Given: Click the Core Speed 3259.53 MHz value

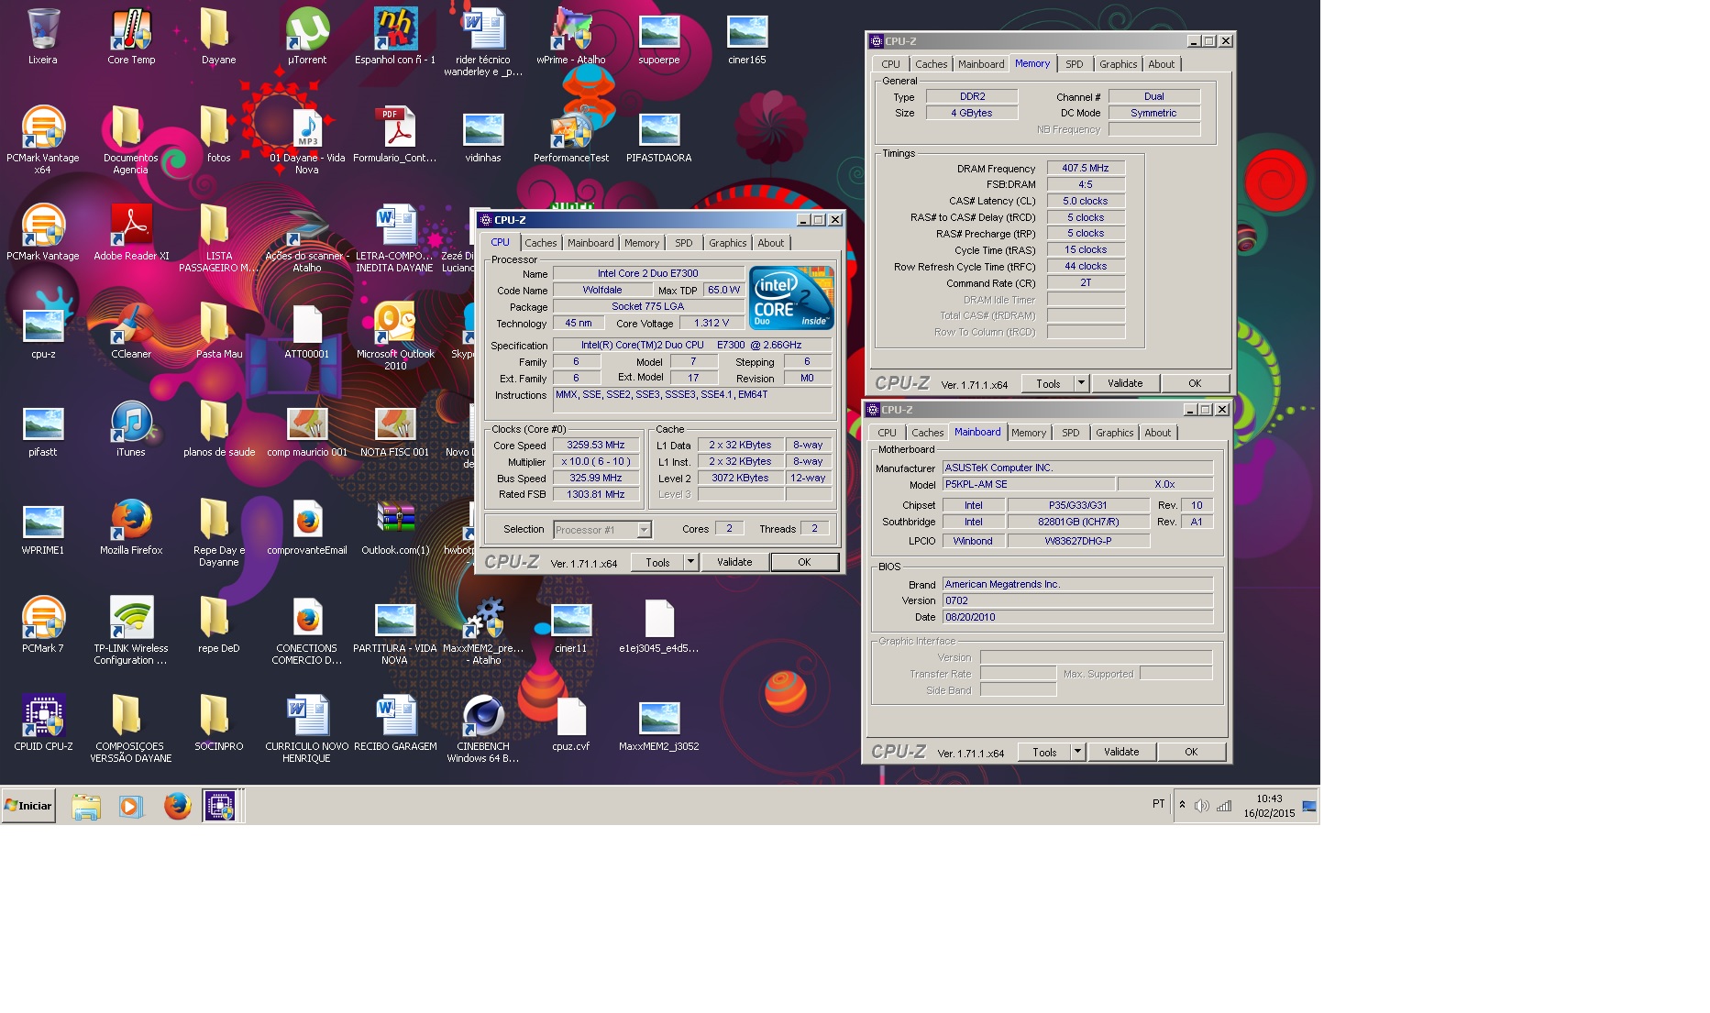Looking at the screenshot, I should coord(596,445).
